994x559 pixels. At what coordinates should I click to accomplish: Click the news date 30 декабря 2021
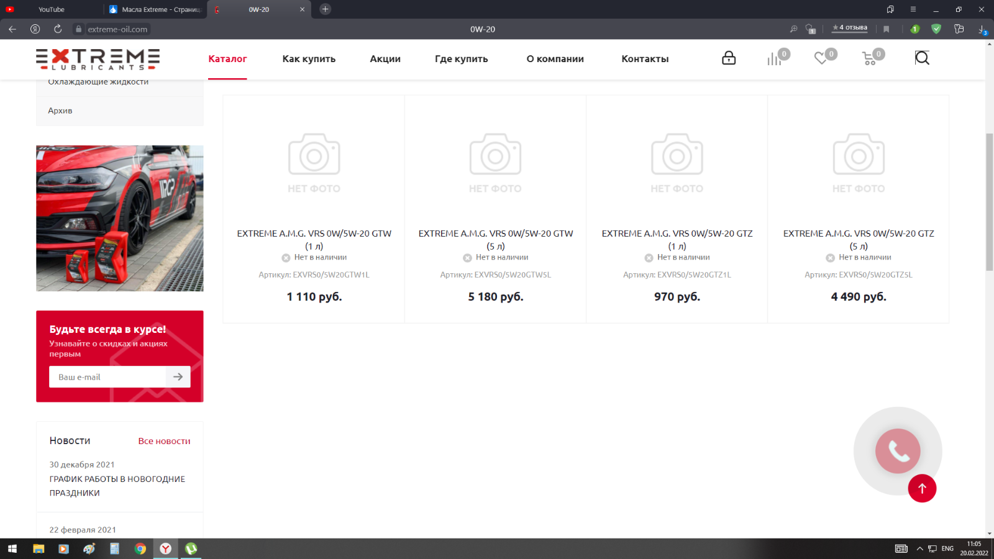(82, 465)
